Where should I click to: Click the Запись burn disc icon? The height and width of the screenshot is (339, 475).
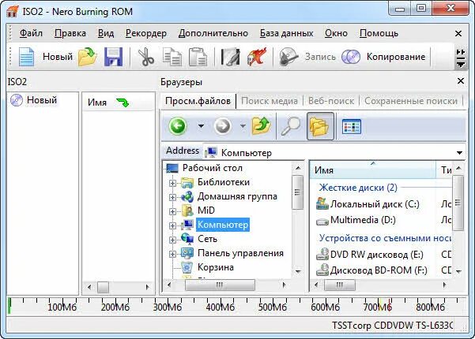(288, 57)
